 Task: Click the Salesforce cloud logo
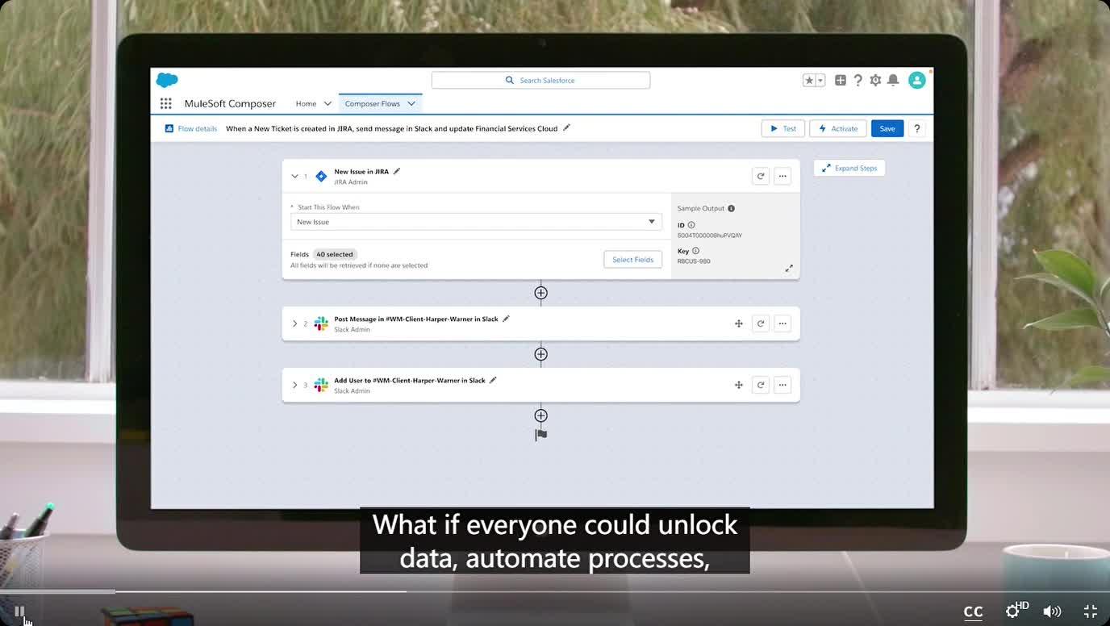[167, 80]
